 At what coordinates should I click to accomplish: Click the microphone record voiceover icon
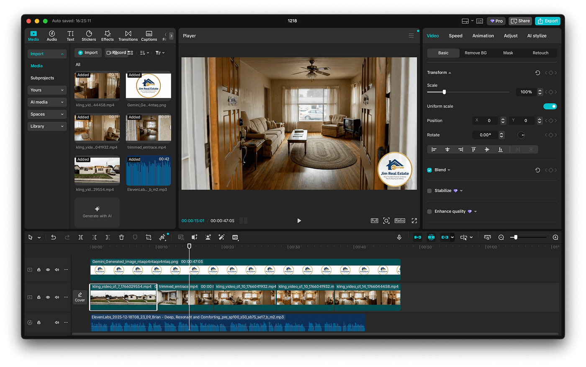[399, 237]
